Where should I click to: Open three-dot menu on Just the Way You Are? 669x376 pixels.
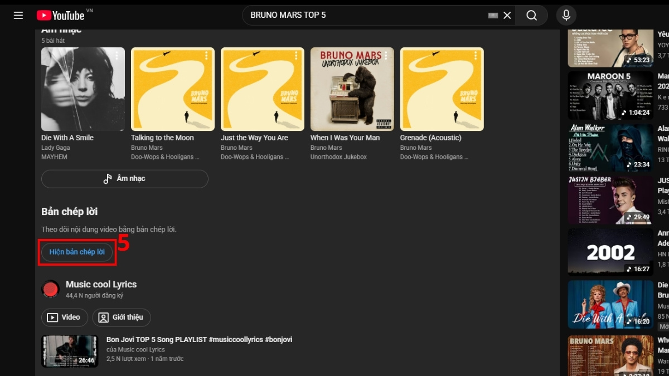pyautogui.click(x=296, y=56)
